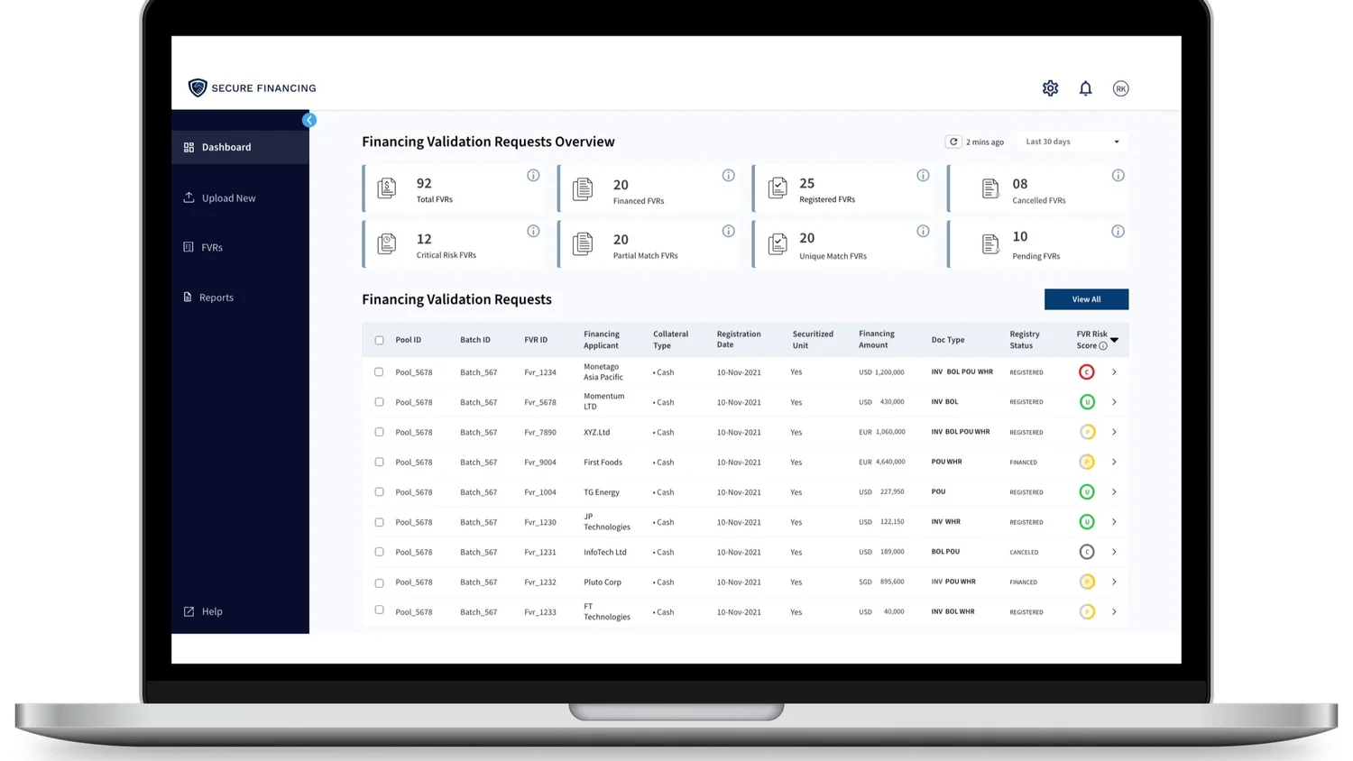Image resolution: width=1353 pixels, height=761 pixels.
Task: Select the Upload New sidebar icon
Action: pos(189,197)
